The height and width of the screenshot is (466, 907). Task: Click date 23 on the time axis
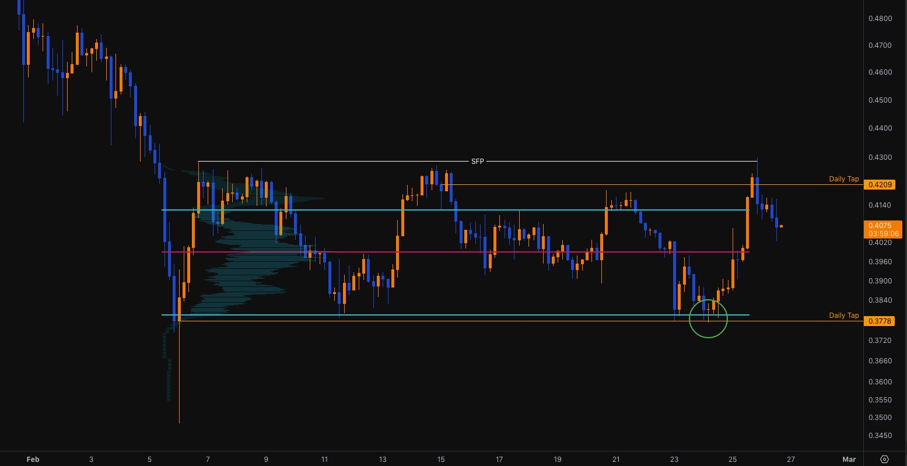675,459
